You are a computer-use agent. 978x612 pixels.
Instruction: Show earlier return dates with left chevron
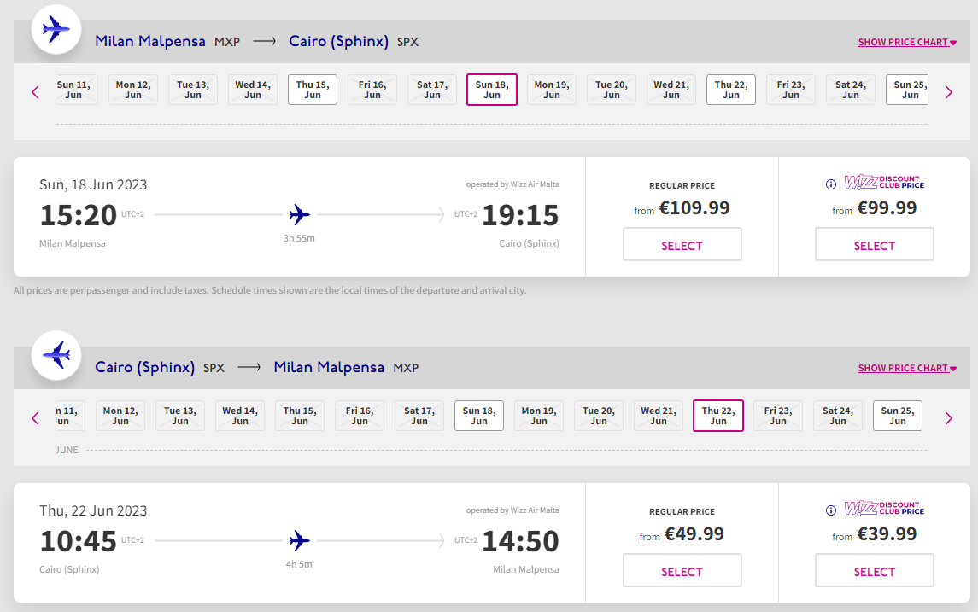coord(35,418)
